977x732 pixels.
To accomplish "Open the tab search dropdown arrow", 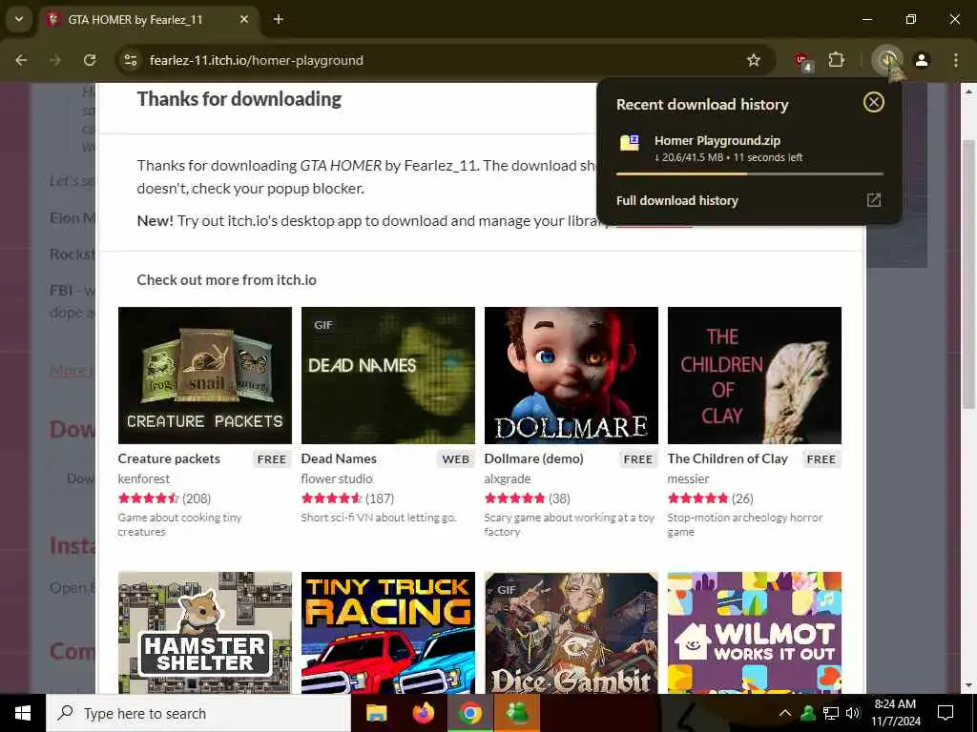I will 19,19.
